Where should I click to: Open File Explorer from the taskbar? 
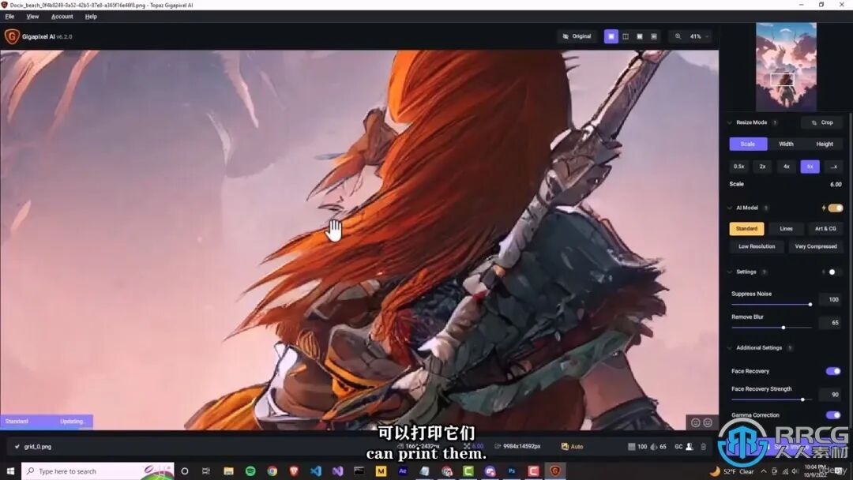pyautogui.click(x=228, y=471)
